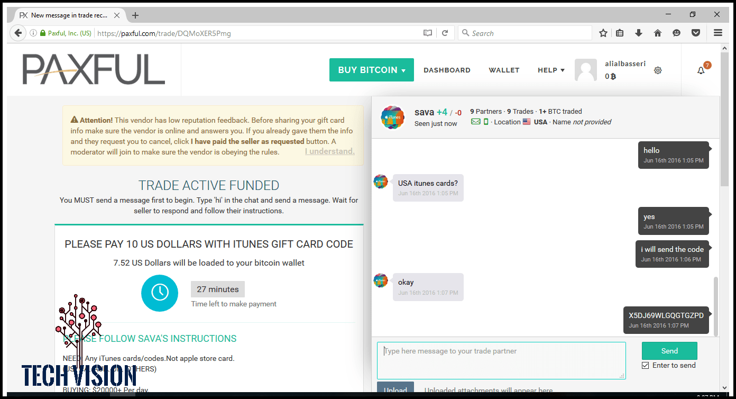Click the 'yes' chat message
The width and height of the screenshot is (736, 399).
pyautogui.click(x=674, y=221)
